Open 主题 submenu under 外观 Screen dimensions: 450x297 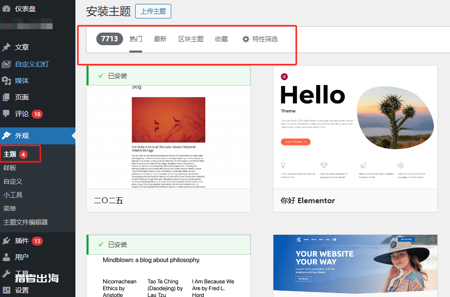point(10,154)
